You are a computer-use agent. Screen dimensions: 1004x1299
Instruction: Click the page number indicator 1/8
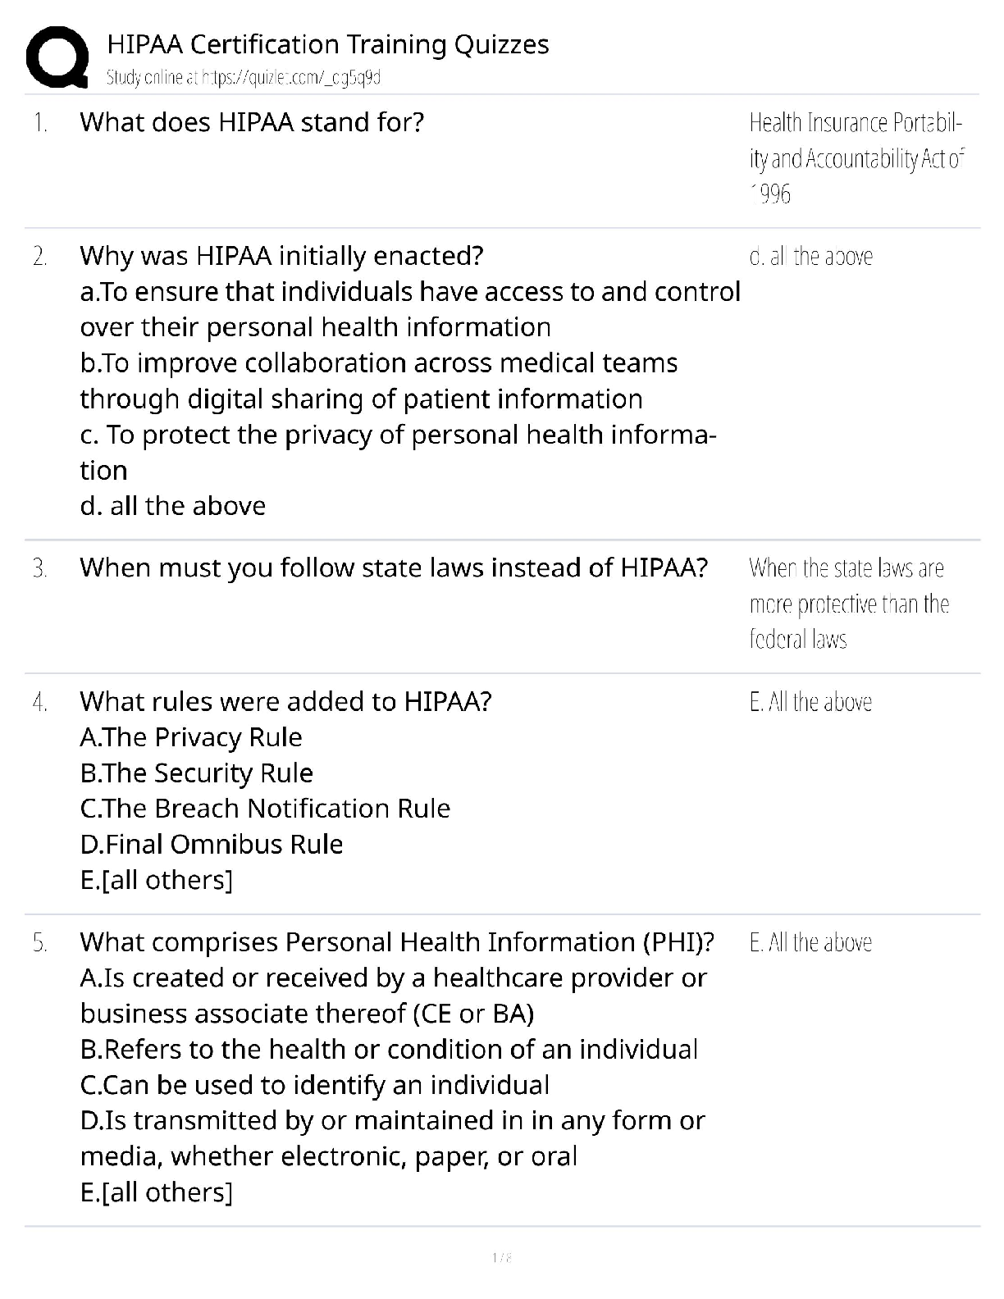pos(501,1258)
